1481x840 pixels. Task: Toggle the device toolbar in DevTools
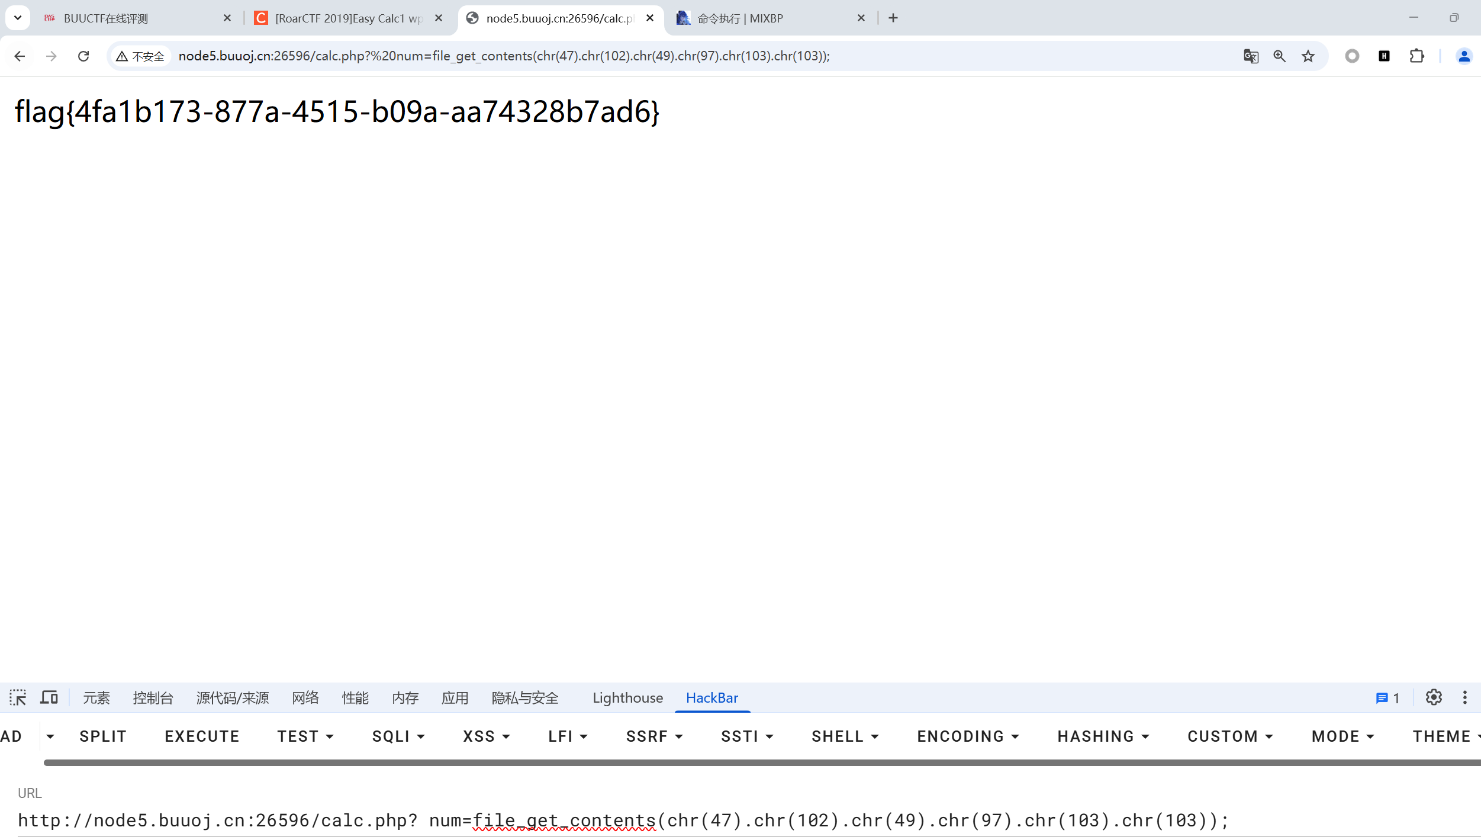[49, 698]
